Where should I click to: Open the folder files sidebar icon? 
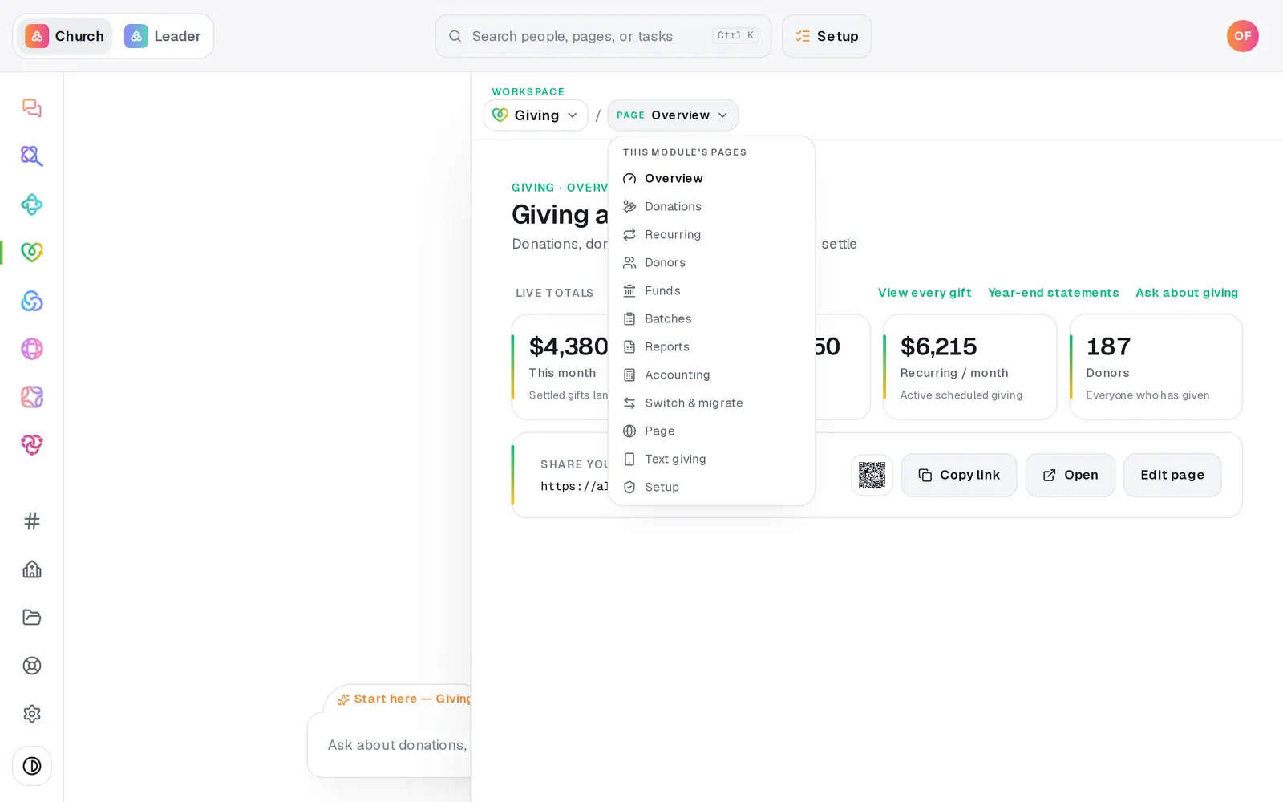click(x=32, y=618)
